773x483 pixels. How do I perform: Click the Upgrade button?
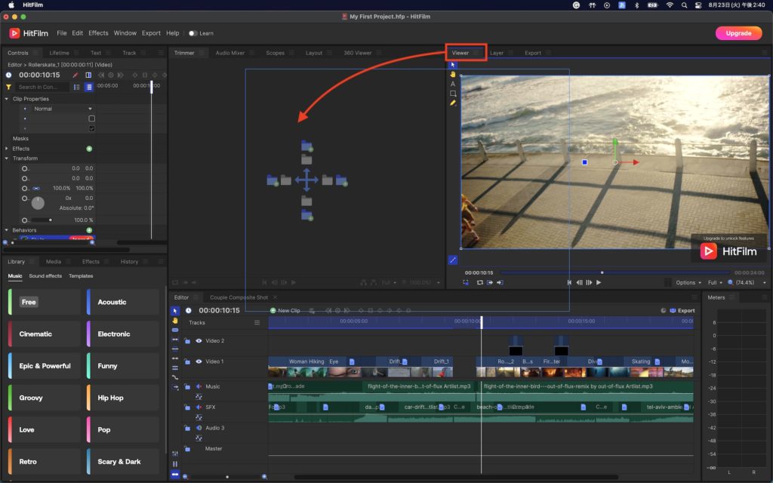[738, 33]
